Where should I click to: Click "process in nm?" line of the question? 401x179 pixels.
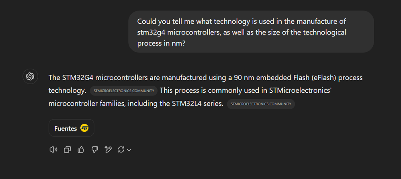[161, 44]
